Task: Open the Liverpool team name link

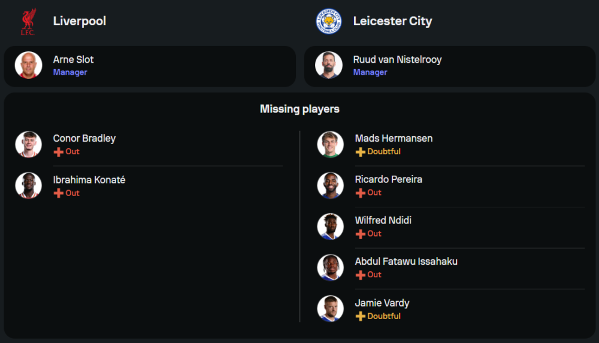Action: [x=80, y=21]
